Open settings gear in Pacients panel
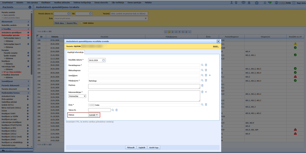This screenshot has height=153, width=306. coord(30,7)
